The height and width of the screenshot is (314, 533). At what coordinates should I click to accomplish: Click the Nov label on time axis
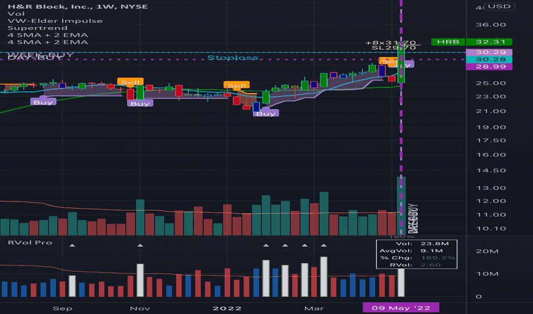click(x=140, y=308)
